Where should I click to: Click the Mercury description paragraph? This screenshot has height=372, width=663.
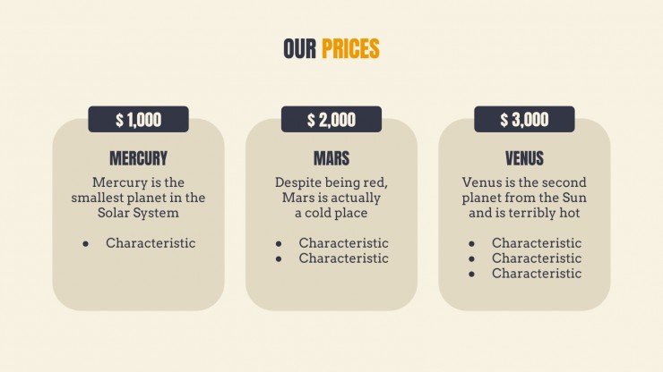click(138, 198)
